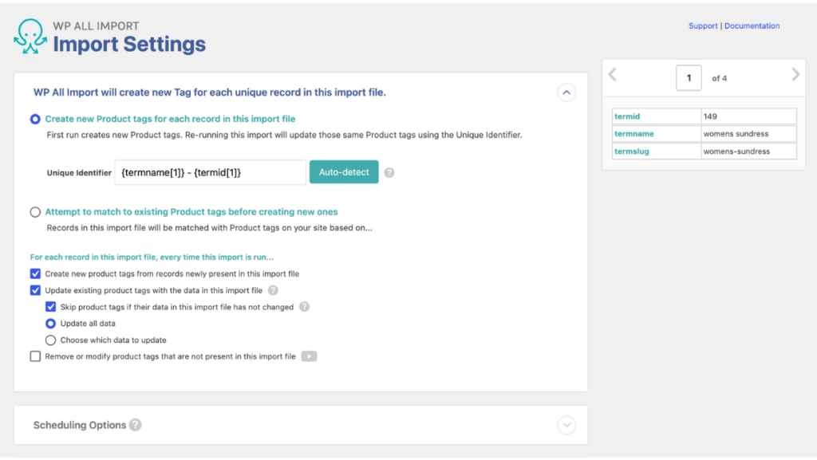Image resolution: width=817 pixels, height=460 pixels.
Task: Collapse the import settings section chevron
Action: (x=566, y=92)
